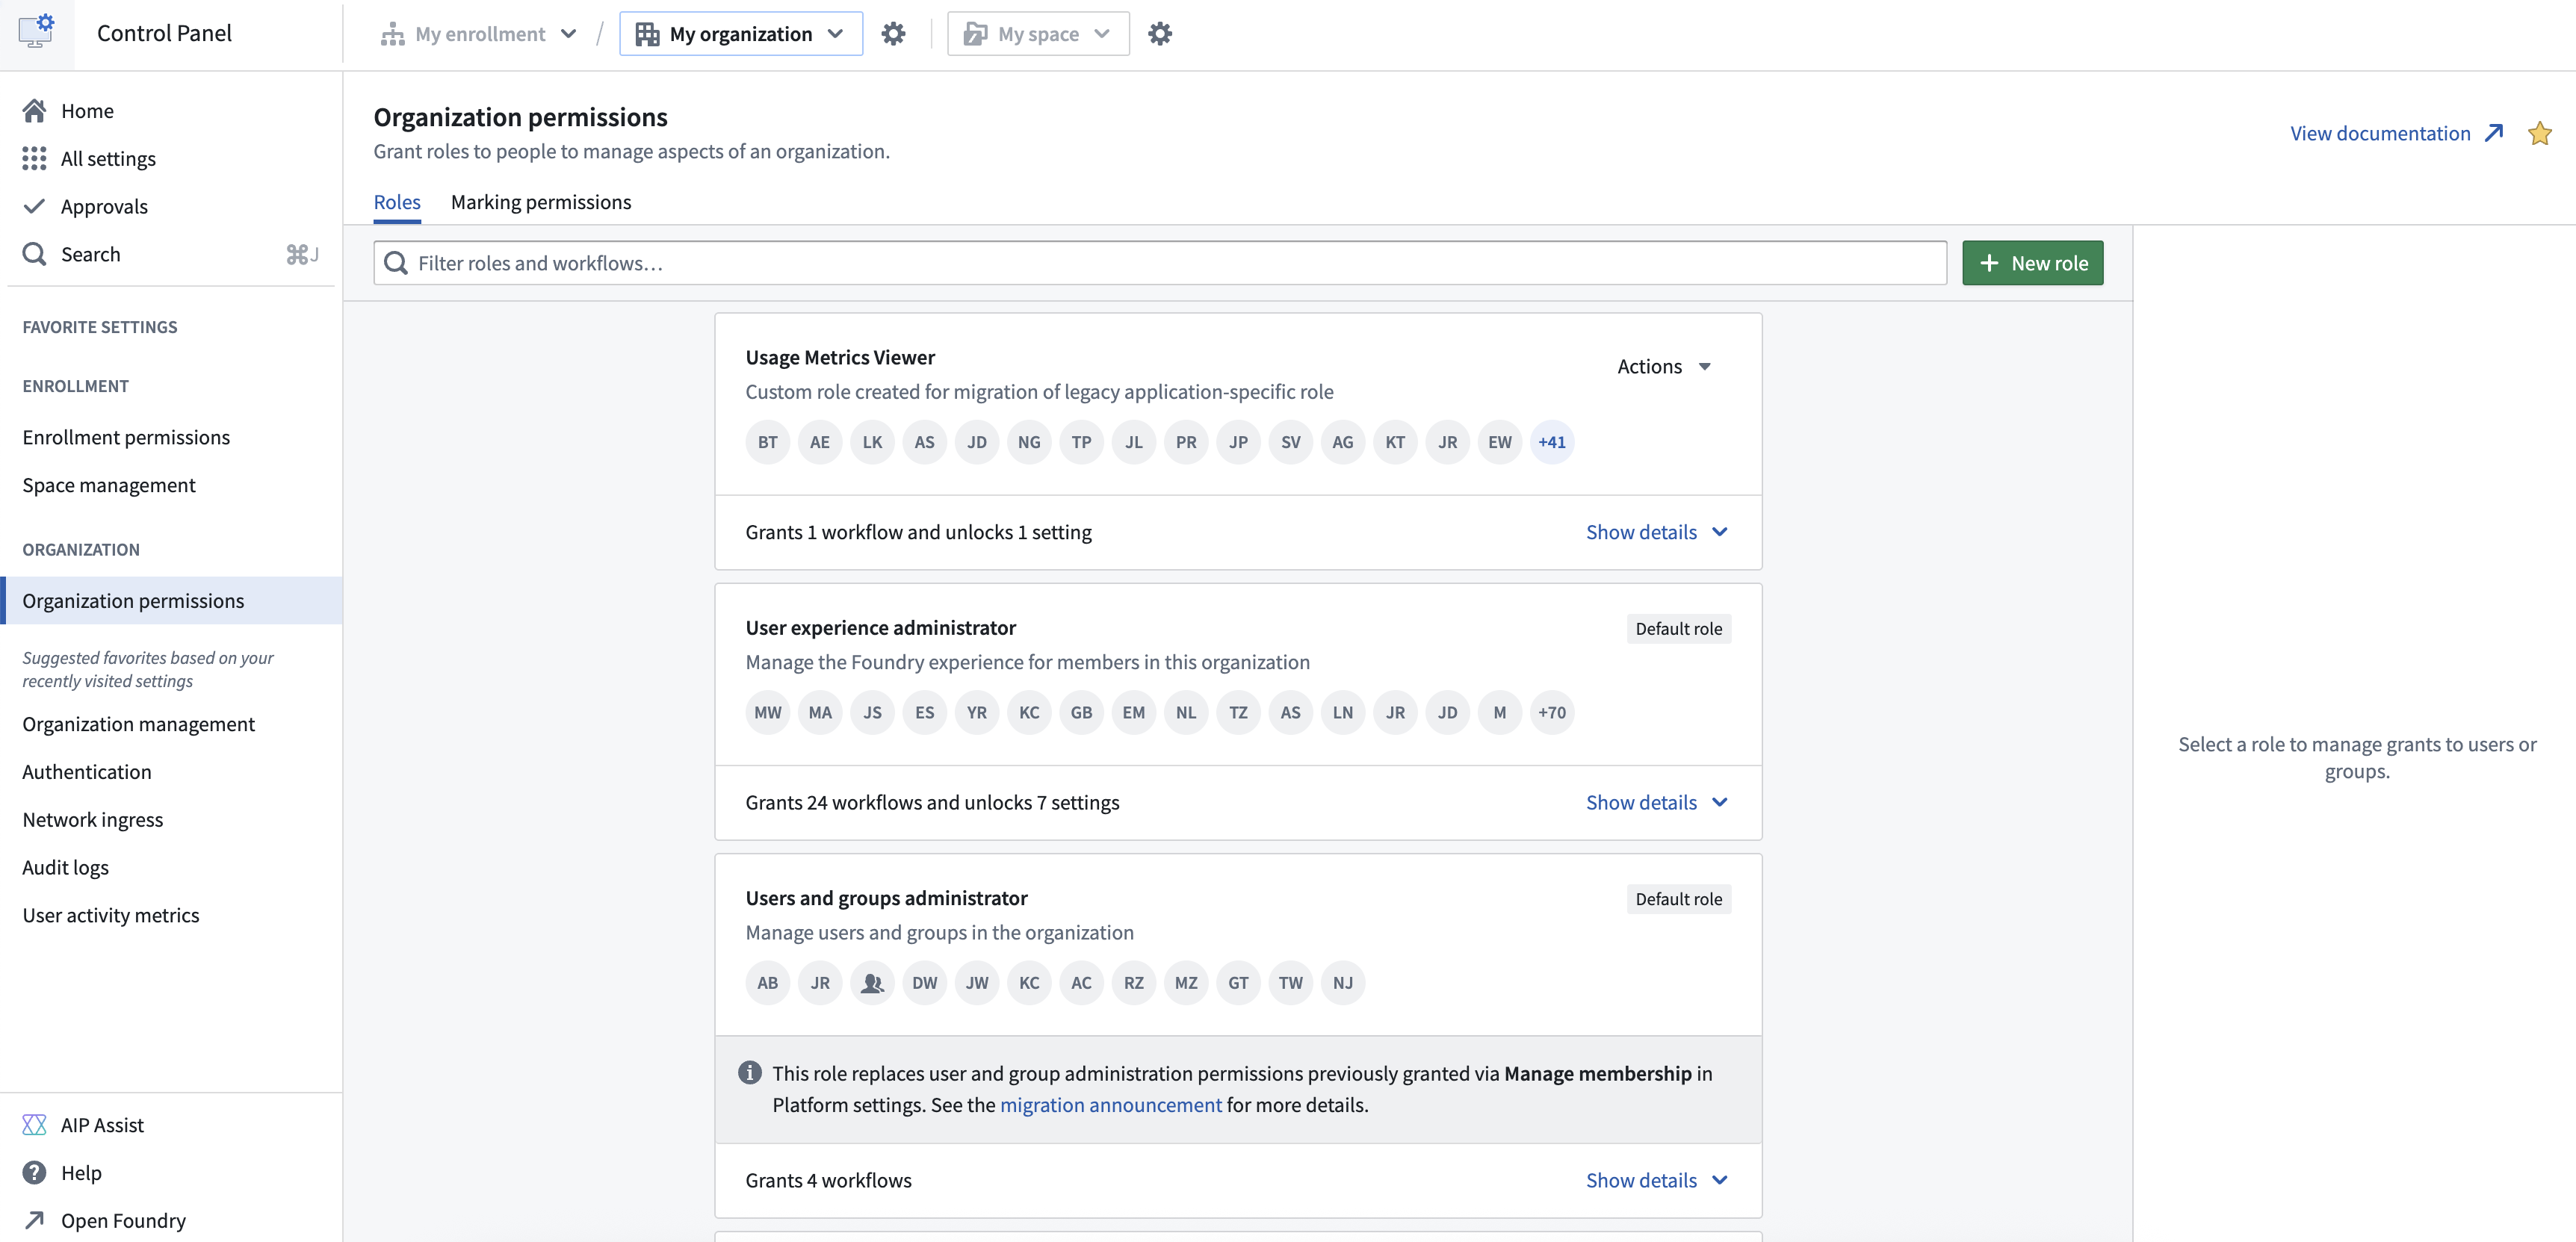The image size is (2576, 1242).
Task: Open the migration announcement link
Action: click(x=1110, y=1105)
